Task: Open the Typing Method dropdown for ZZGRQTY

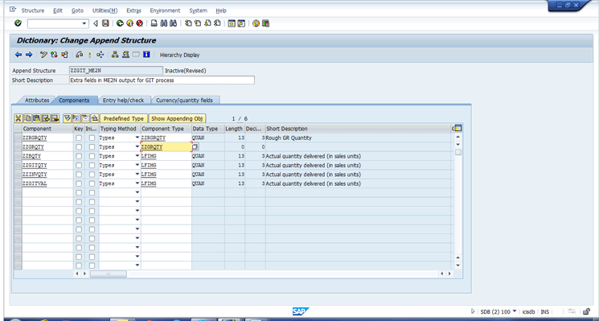Action: (137, 146)
